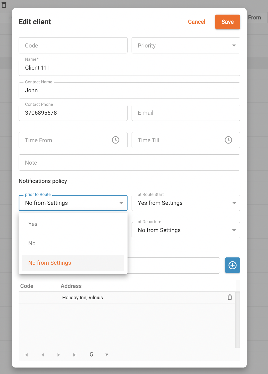Click the blue add address plus button
268x374 pixels.
pos(232,265)
